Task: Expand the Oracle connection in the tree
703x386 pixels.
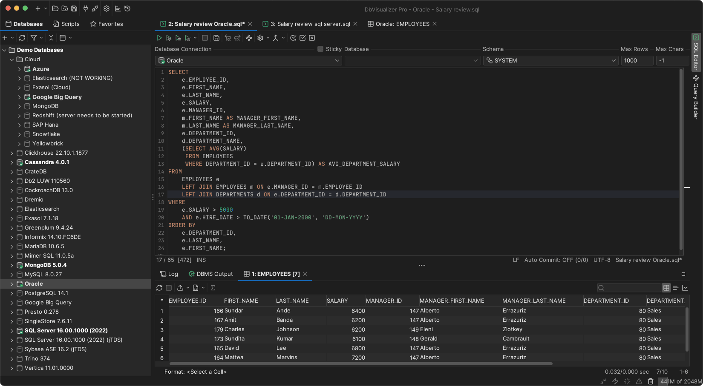Action: pyautogui.click(x=12, y=284)
